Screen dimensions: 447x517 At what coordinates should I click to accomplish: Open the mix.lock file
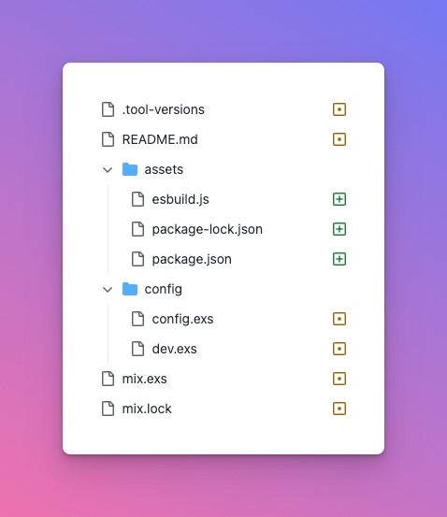223,409
